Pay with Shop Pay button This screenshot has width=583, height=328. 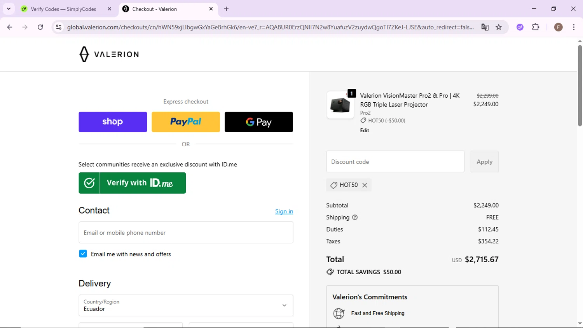tap(113, 122)
